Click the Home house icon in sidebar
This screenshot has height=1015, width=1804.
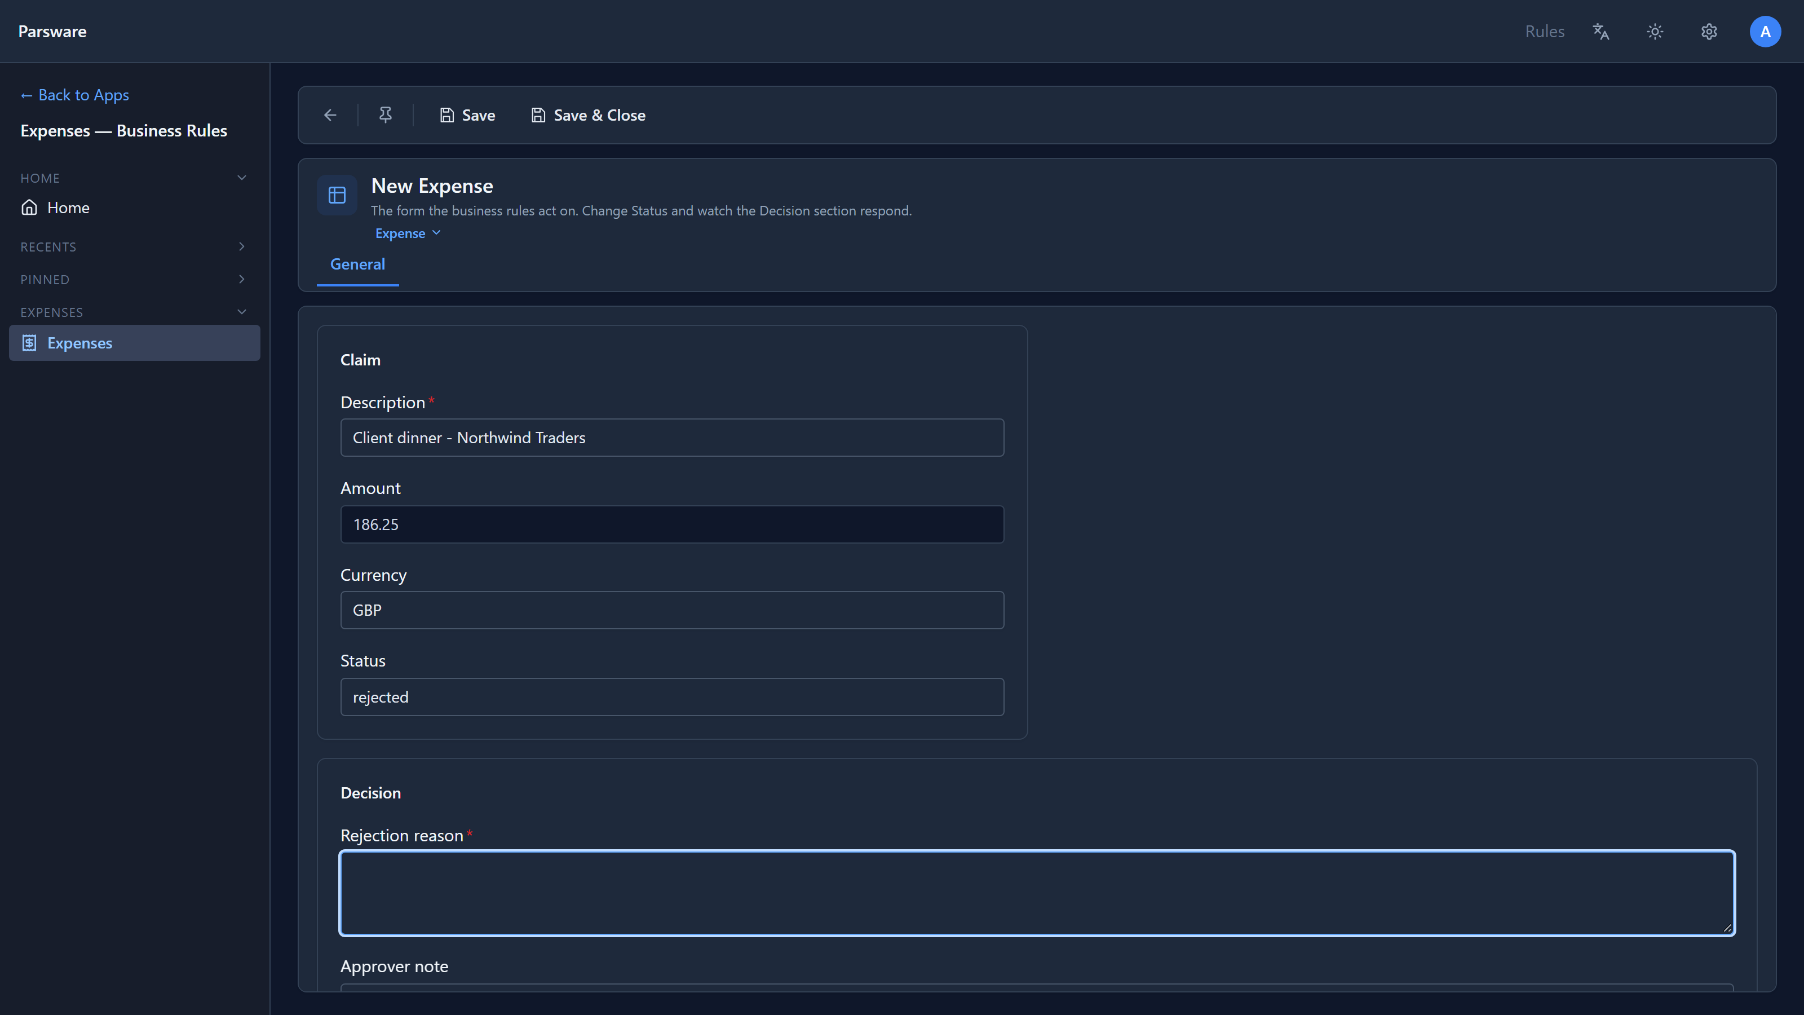29,208
